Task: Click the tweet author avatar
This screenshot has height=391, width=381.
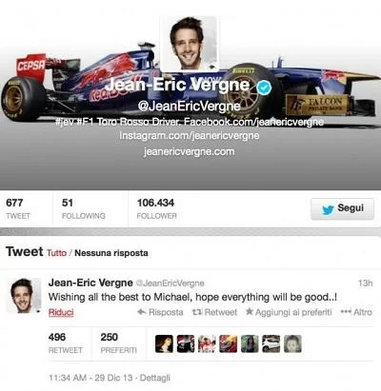Action: (x=24, y=295)
